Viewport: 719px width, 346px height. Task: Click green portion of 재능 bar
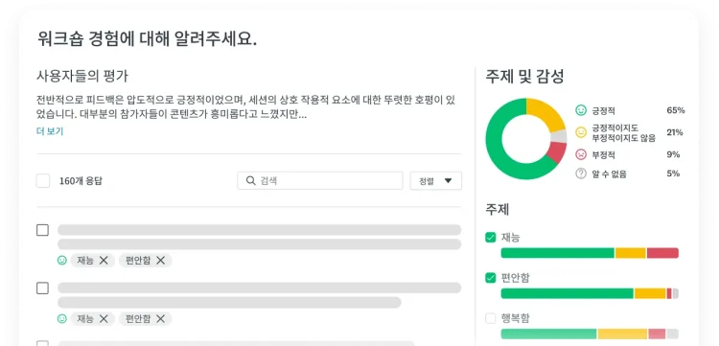(558, 253)
